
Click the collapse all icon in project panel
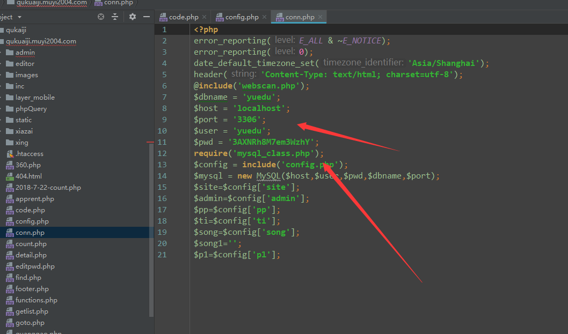(x=115, y=17)
